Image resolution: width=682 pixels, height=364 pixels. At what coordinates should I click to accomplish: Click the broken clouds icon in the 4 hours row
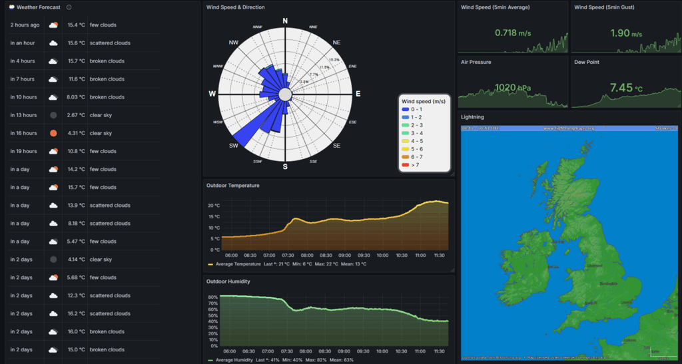[53, 61]
